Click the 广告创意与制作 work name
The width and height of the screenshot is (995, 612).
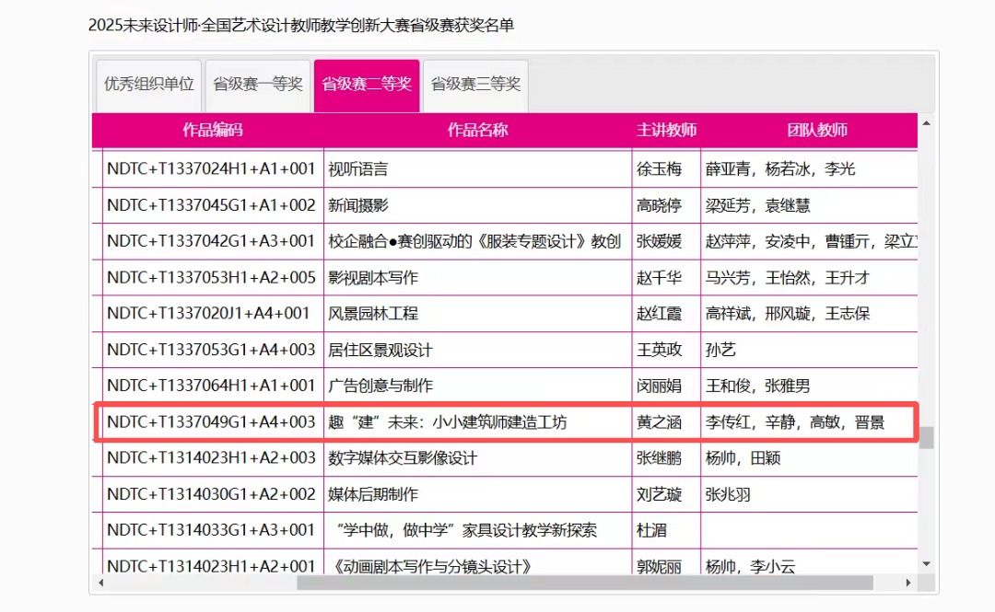coord(380,386)
